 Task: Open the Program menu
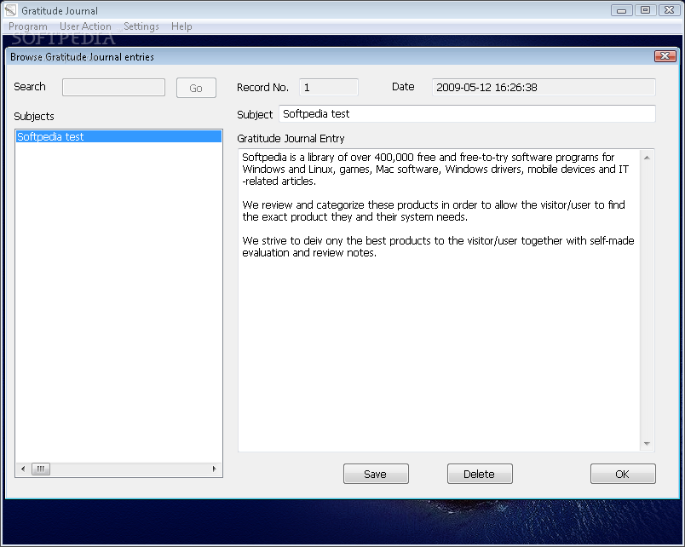[28, 26]
